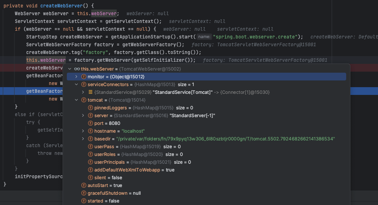The height and width of the screenshot is (205, 378).
Task: Click the servletContext: null inline hint on getServletContext line
Action: tap(197, 21)
